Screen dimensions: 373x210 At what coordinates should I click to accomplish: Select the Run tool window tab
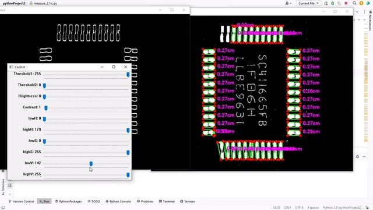(44, 201)
